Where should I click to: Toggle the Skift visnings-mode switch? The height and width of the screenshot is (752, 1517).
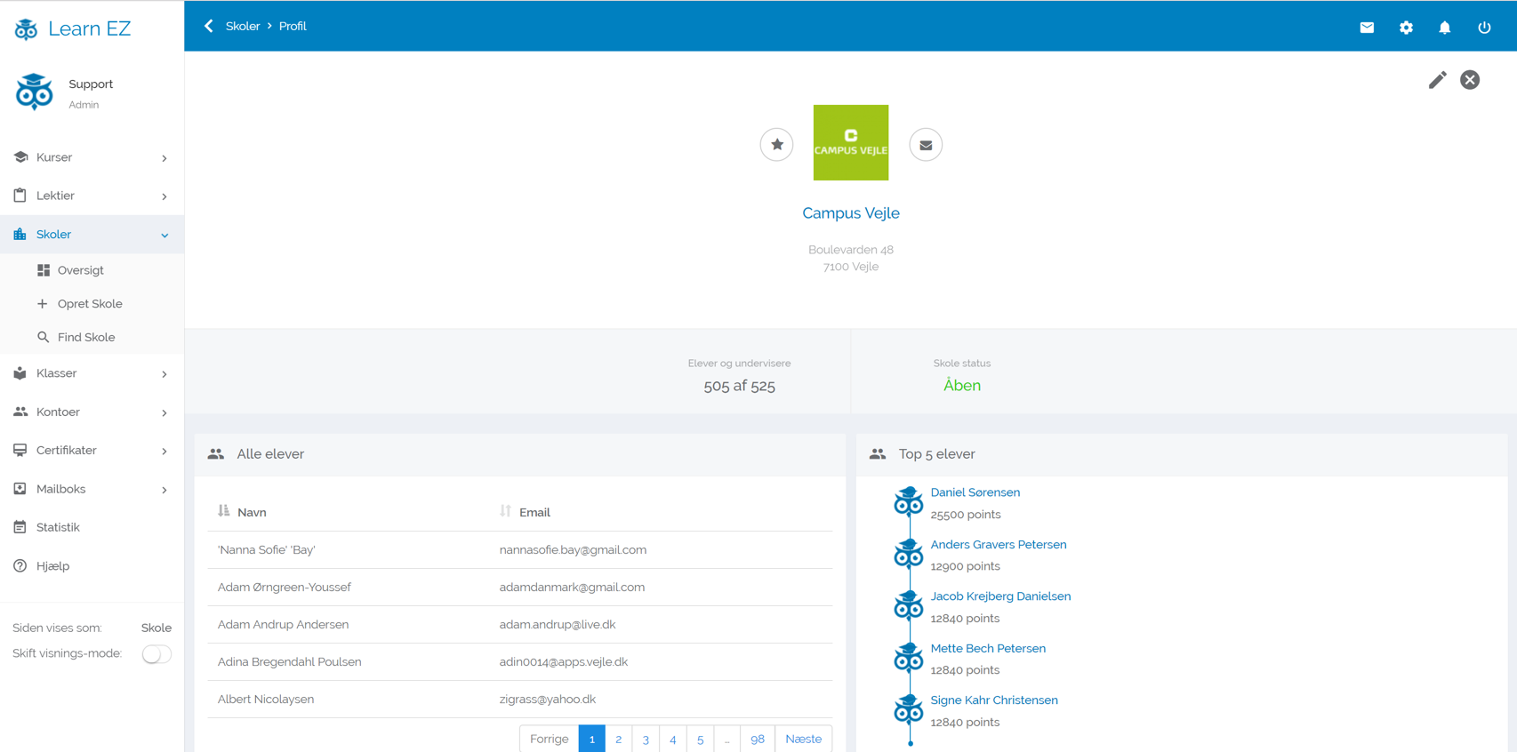pos(157,654)
